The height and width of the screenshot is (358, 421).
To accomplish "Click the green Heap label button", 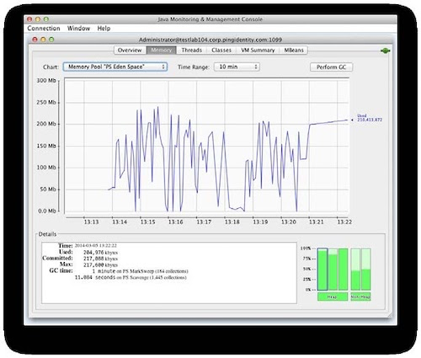I will (x=333, y=297).
